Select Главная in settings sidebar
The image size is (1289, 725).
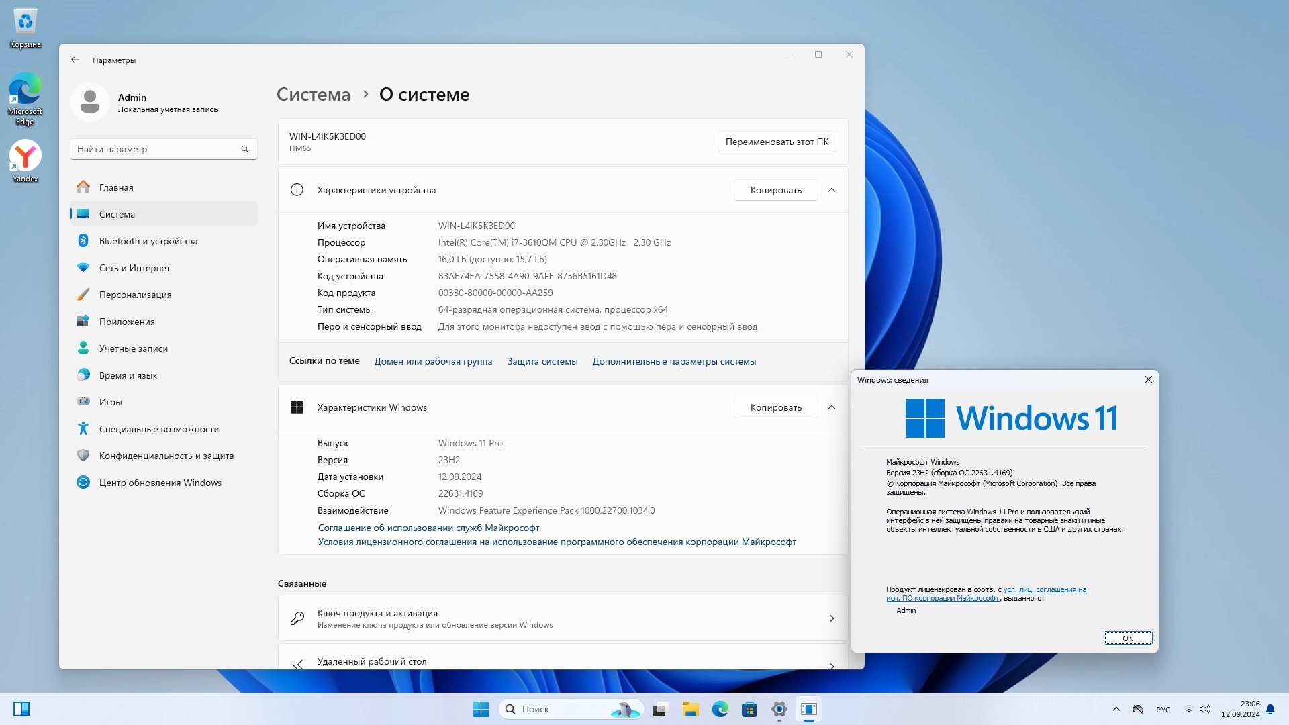coord(116,187)
